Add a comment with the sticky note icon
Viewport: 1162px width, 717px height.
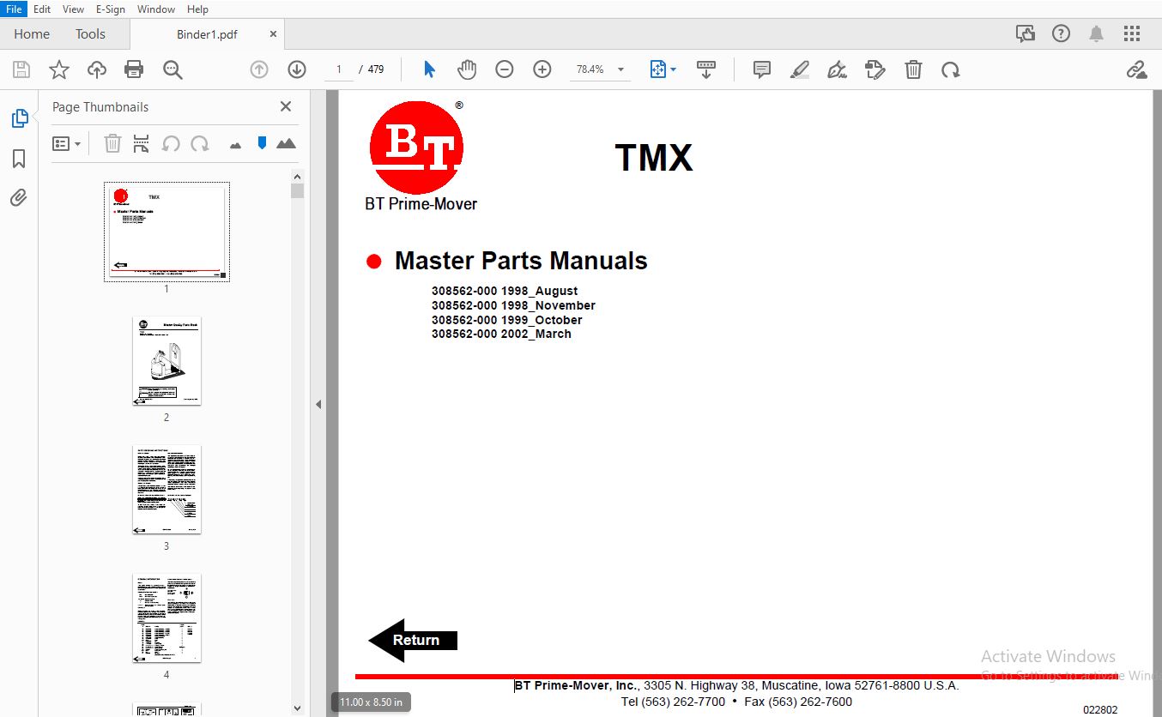tap(761, 69)
